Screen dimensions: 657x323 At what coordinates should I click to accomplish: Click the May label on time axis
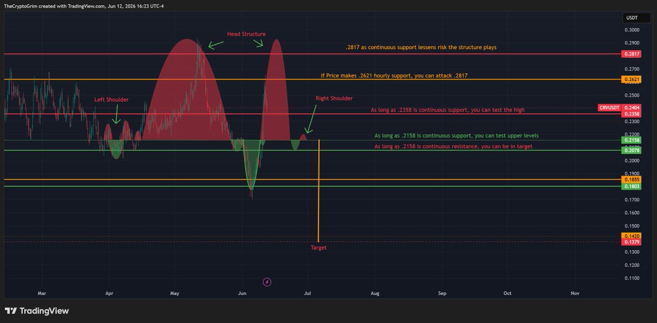pyautogui.click(x=175, y=293)
